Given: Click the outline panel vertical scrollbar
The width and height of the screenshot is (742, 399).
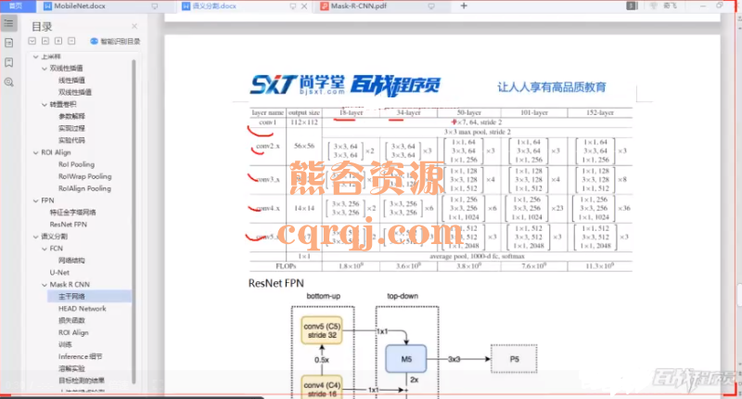Looking at the screenshot, I should coord(134,220).
